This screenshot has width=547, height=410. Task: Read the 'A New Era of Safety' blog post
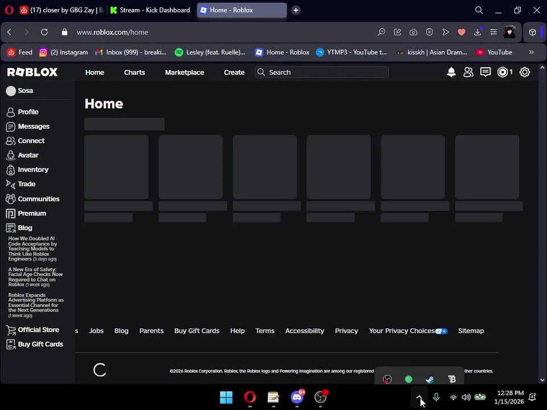pos(35,277)
